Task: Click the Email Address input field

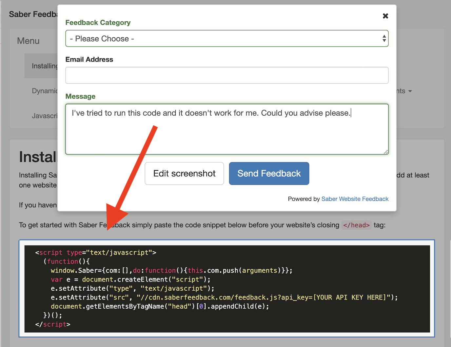Action: tap(227, 75)
